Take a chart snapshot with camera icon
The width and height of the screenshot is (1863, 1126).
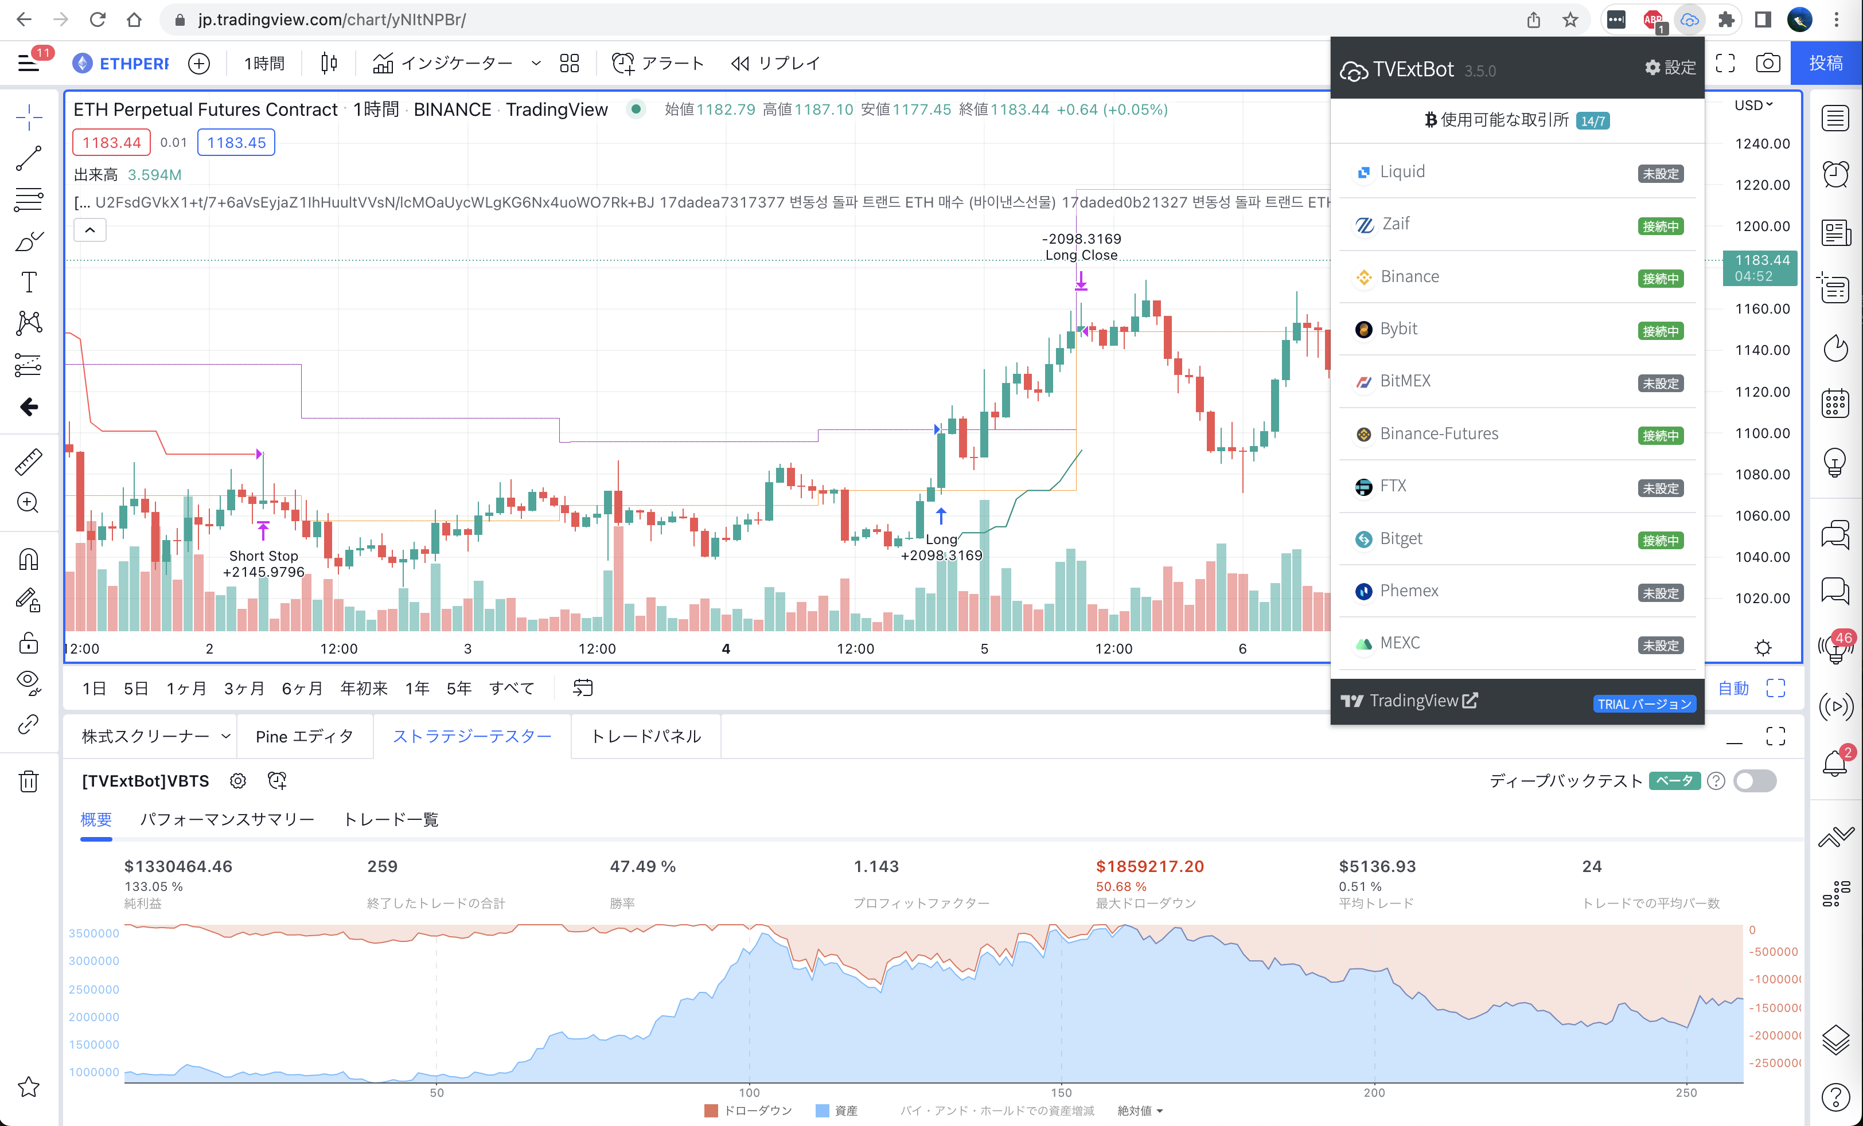[1767, 64]
